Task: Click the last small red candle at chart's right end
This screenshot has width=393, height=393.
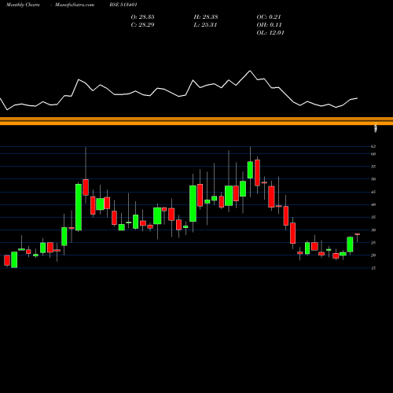Action: 357,234
